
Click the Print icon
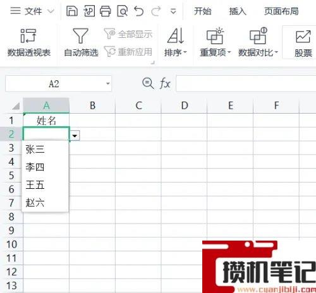pyautogui.click(x=106, y=11)
